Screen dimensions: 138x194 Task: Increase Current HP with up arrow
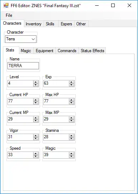click(x=36, y=100)
